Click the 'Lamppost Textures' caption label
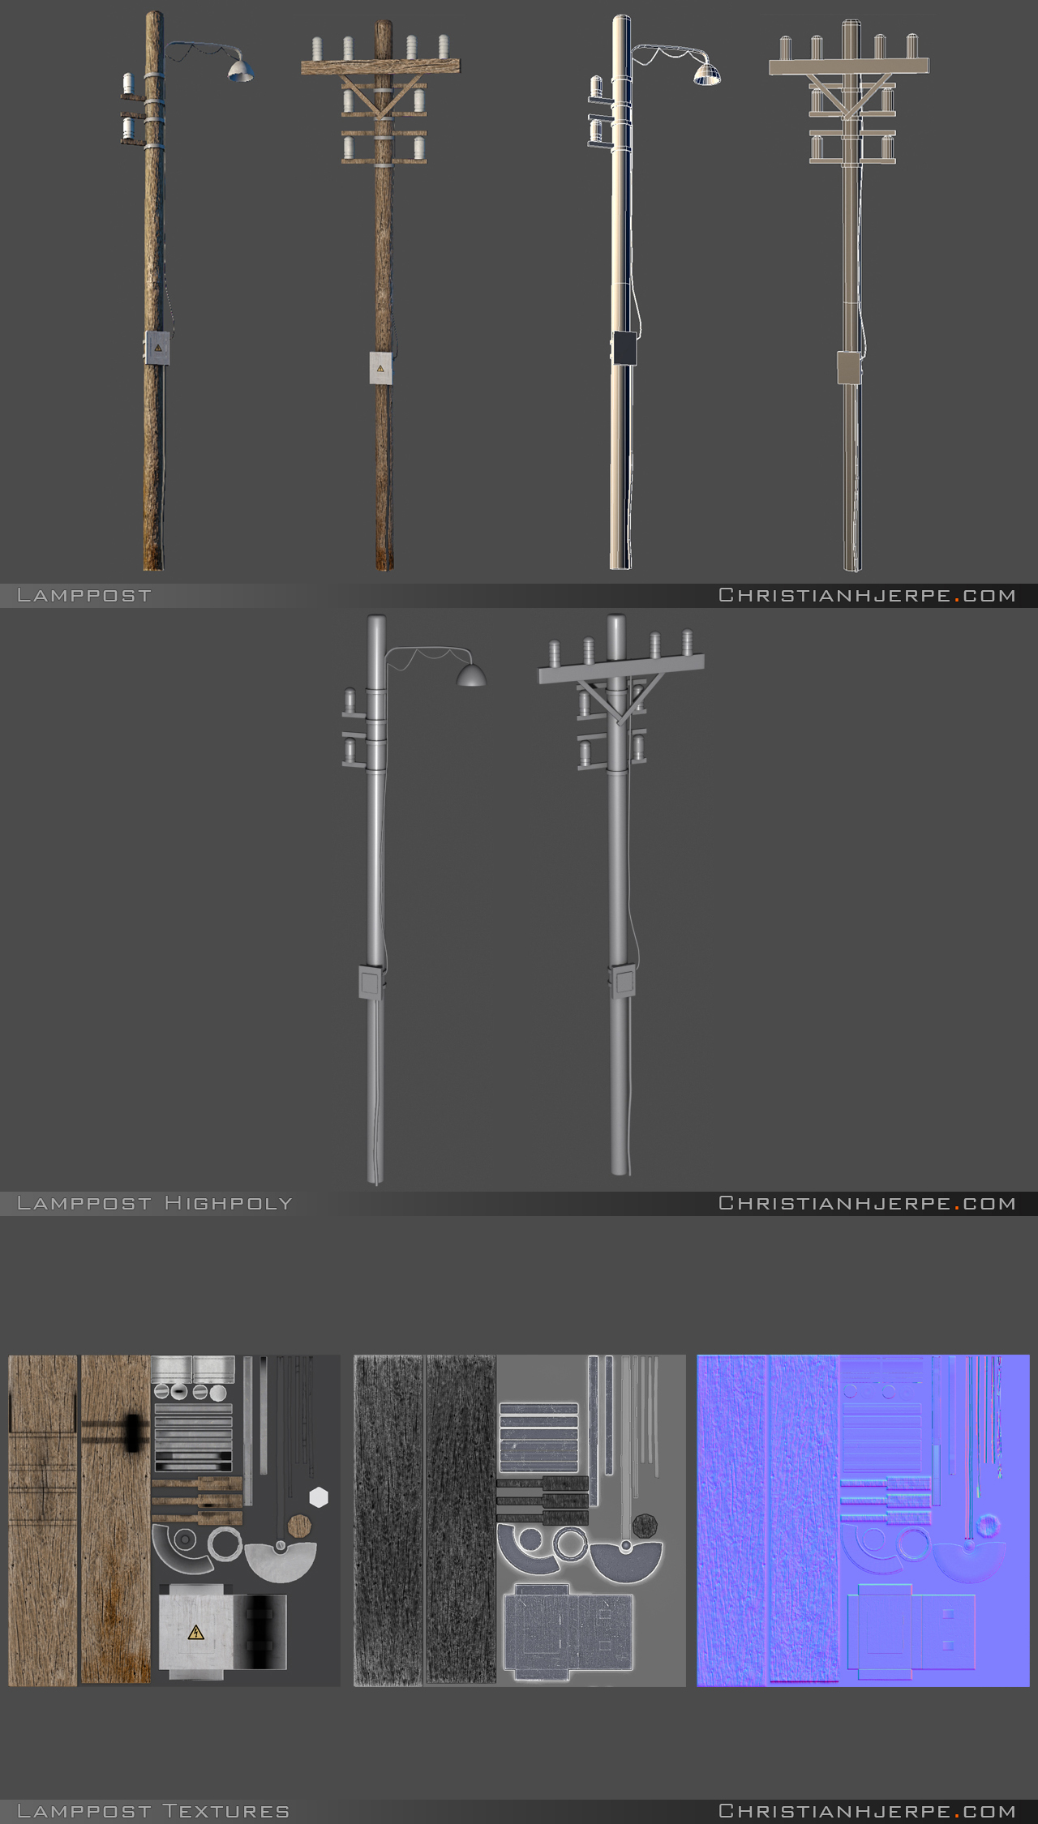The width and height of the screenshot is (1038, 1824). coord(153,1812)
